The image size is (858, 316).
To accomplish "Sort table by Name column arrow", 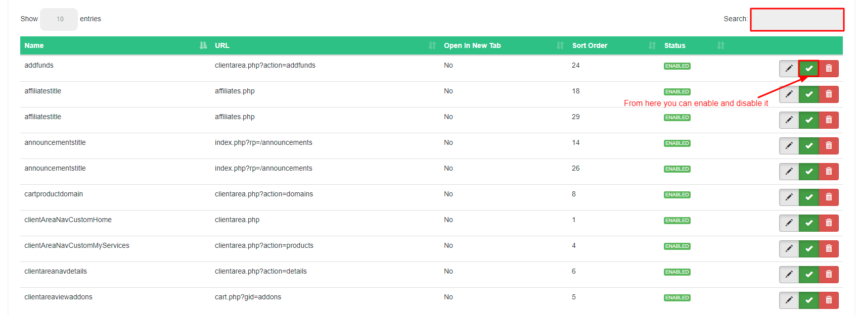I will point(203,45).
